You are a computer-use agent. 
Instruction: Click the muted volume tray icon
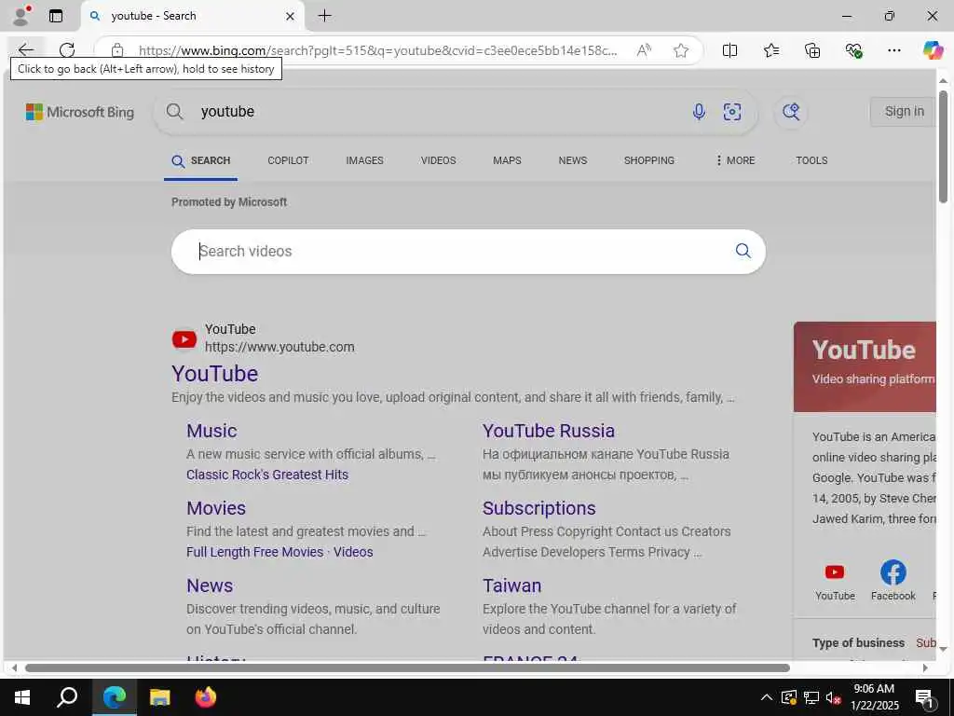pyautogui.click(x=833, y=697)
